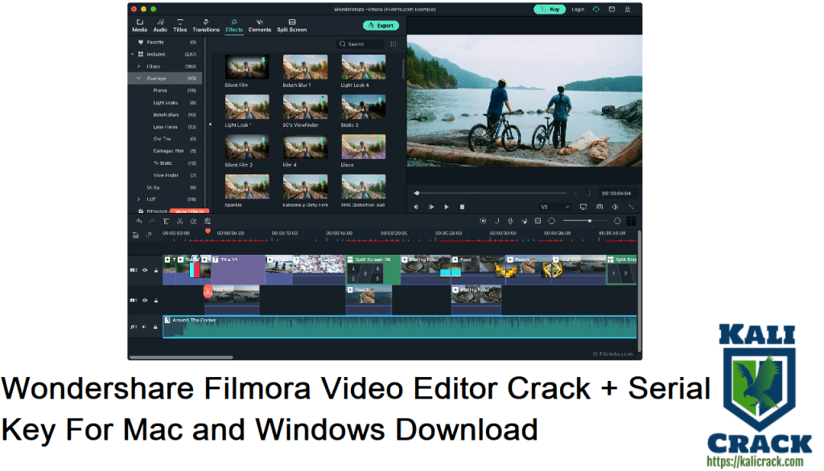824x471 pixels.
Task: Select the Disco effect thumbnail
Action: point(364,147)
